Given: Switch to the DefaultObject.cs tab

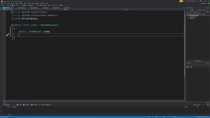Looking at the screenshot, I should click(56, 8).
